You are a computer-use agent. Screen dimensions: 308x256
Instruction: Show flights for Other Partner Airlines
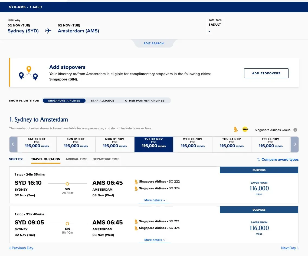(145, 100)
